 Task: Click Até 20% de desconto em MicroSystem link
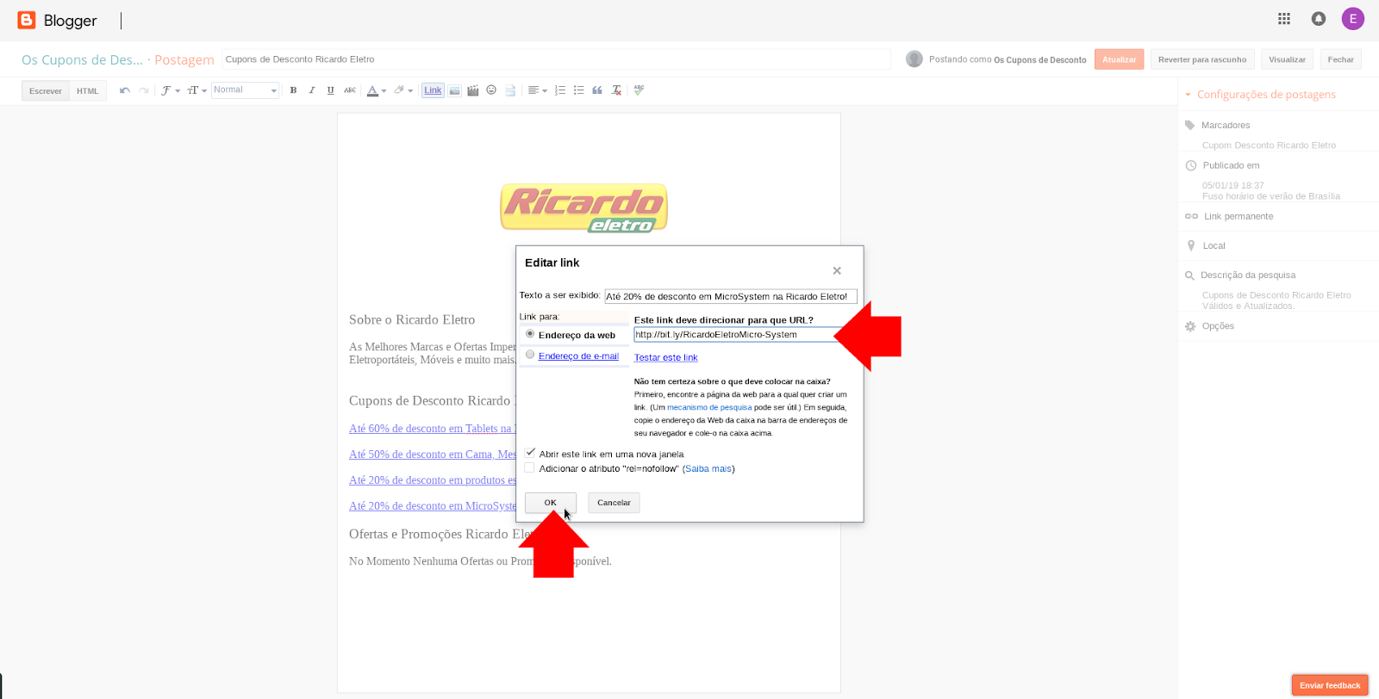tap(432, 506)
